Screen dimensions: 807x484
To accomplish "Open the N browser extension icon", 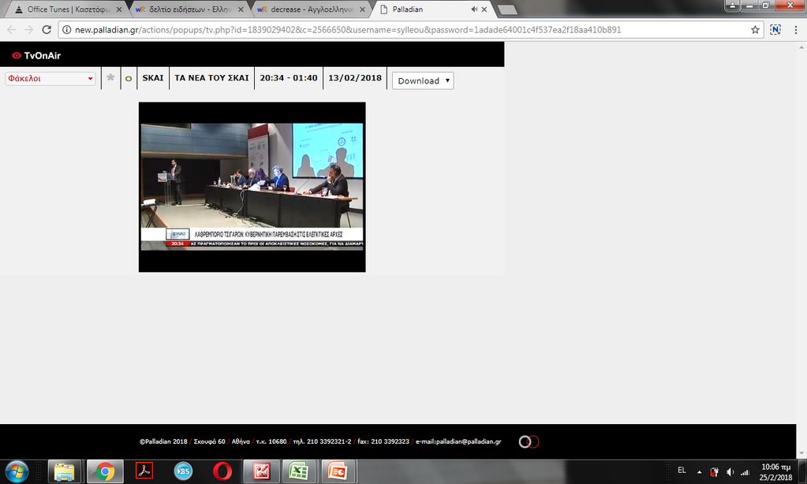I will (775, 30).
